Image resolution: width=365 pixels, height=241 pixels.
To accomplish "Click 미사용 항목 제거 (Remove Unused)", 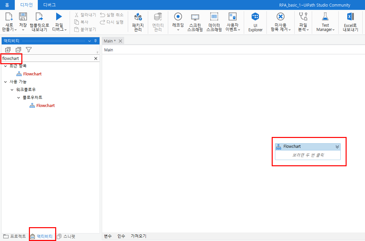I will point(281,22).
